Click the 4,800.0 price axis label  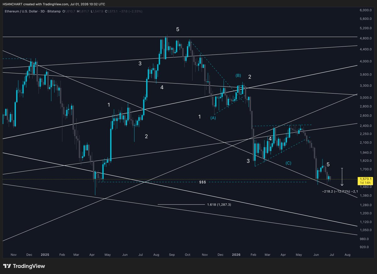tap(366, 39)
